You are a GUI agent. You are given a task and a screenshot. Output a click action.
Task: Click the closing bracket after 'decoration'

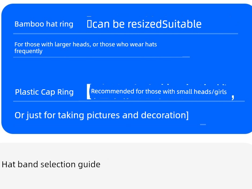pos(187,115)
